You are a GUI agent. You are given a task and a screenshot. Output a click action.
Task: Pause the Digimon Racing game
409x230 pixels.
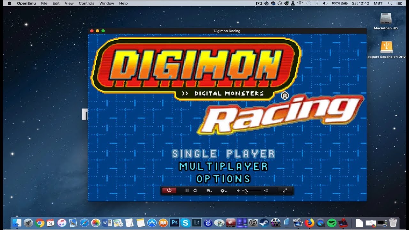(187, 190)
